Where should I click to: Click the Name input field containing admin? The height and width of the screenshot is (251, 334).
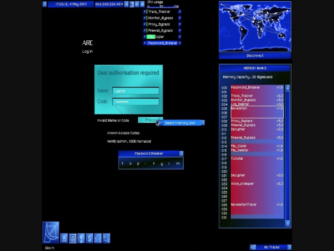pos(136,91)
